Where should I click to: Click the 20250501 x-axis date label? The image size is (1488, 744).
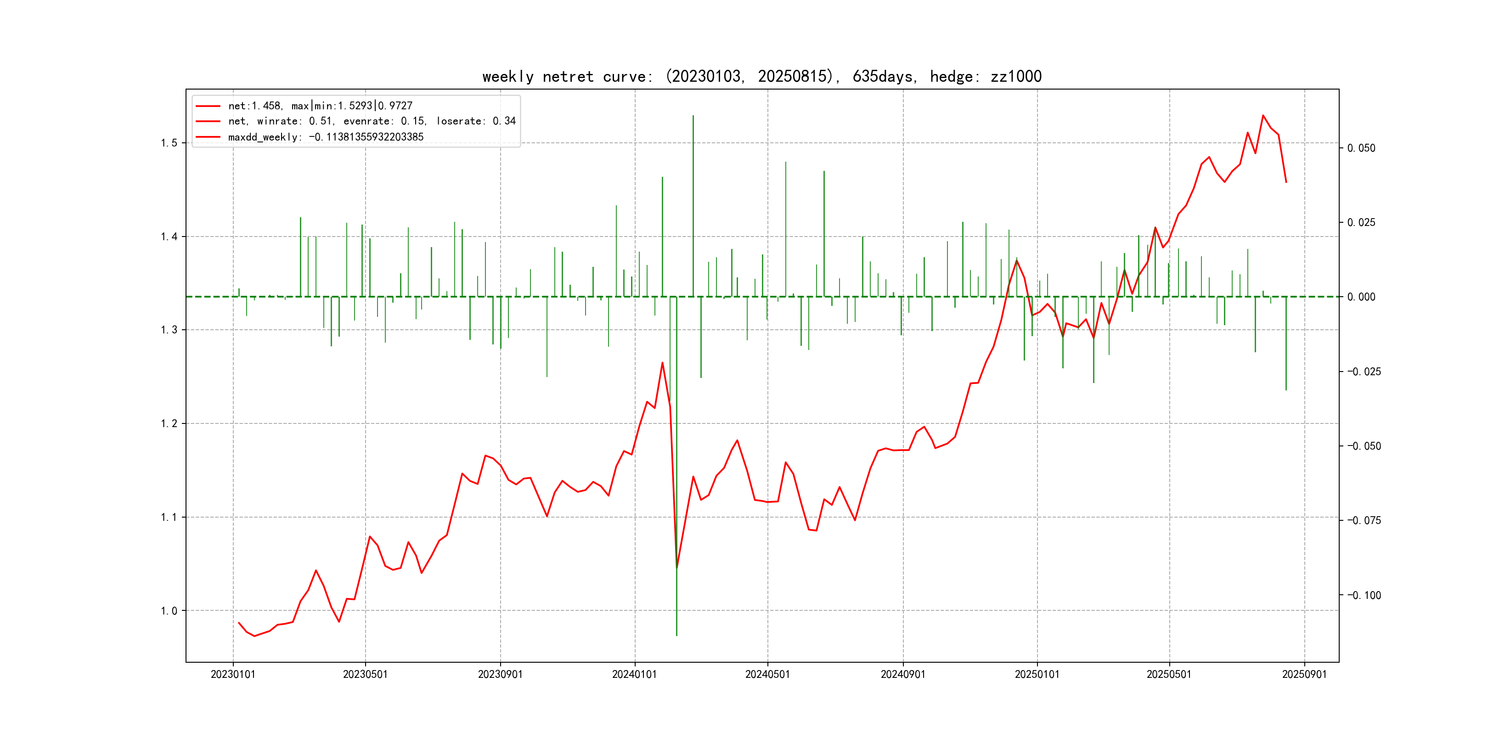1168,675
